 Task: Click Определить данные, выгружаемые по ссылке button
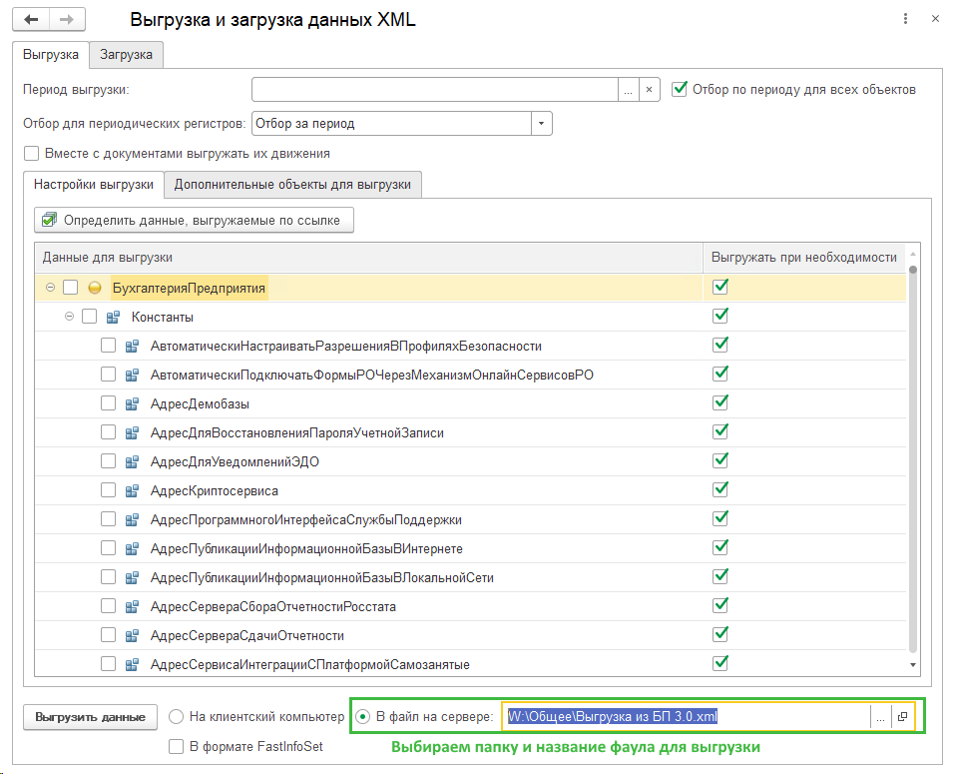[194, 221]
